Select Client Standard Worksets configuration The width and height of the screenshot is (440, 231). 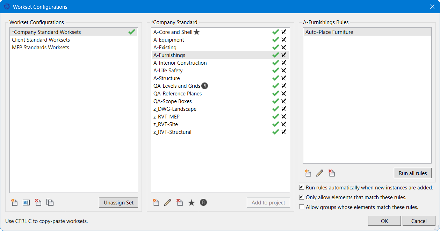(41, 40)
